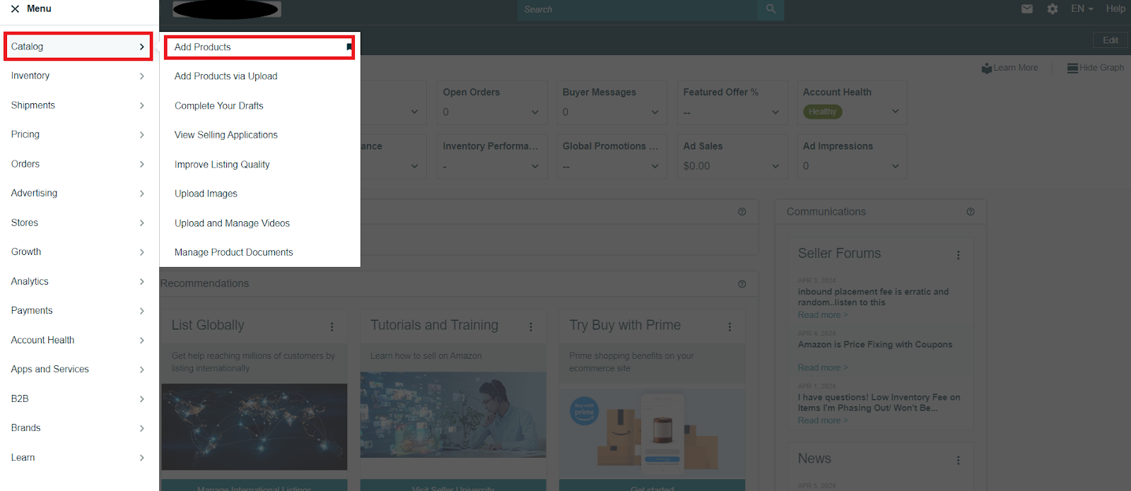Open the Seller Forums options menu icon
Screen dimensions: 1131x491
pos(959,255)
